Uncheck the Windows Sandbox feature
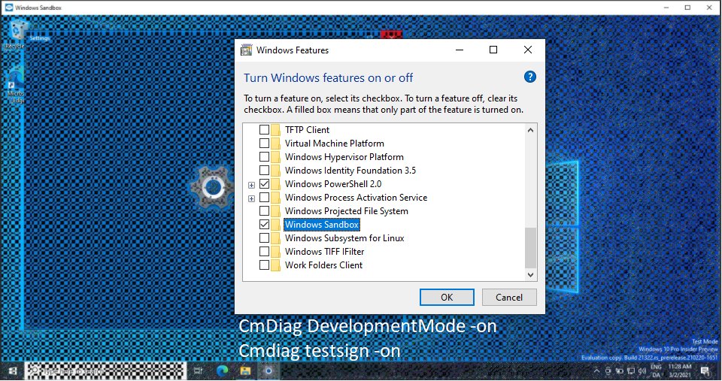This screenshot has height=381, width=722. [264, 225]
